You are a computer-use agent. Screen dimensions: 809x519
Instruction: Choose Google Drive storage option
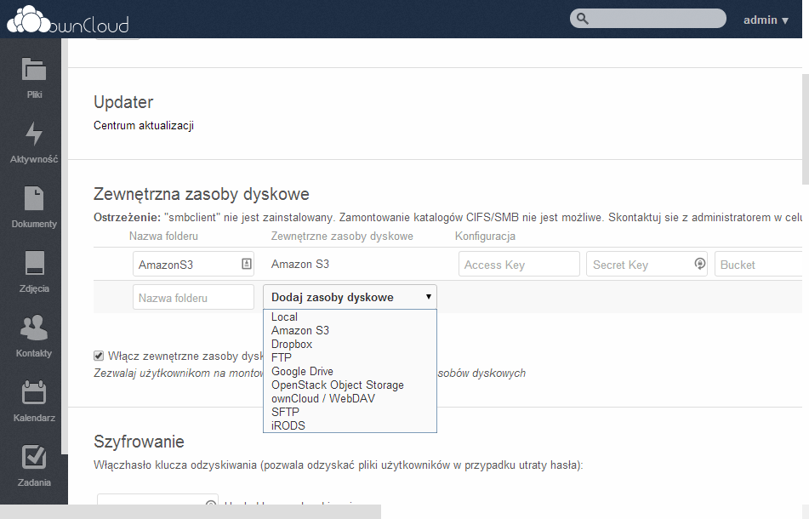pos(350,372)
